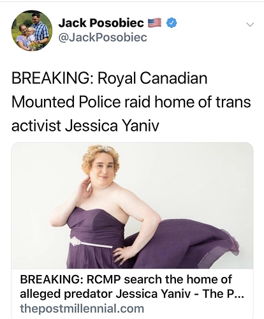Click the tweet line "Mounted Police raid home"
The height and width of the screenshot is (319, 264).
tap(103, 102)
